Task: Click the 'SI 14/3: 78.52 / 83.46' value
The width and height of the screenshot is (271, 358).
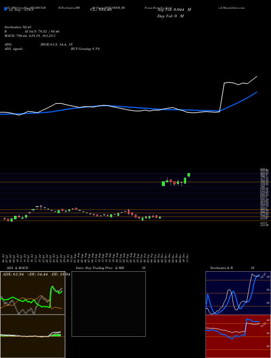Action: tap(42, 31)
